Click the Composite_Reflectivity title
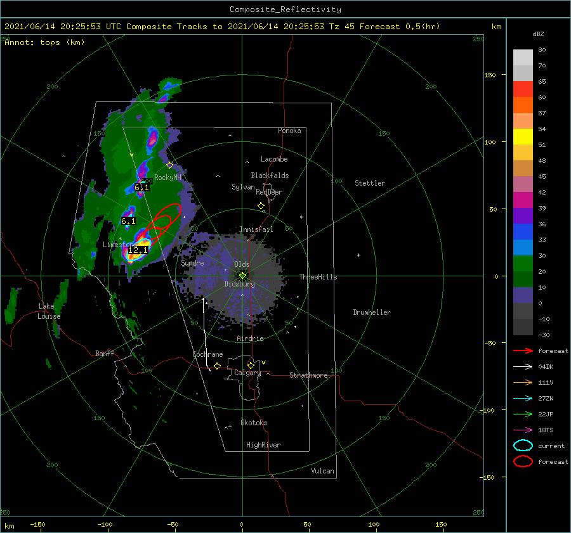The image size is (571, 533). (285, 10)
